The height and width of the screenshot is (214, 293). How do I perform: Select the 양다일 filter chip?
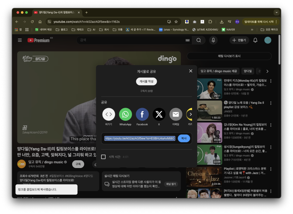(248, 71)
